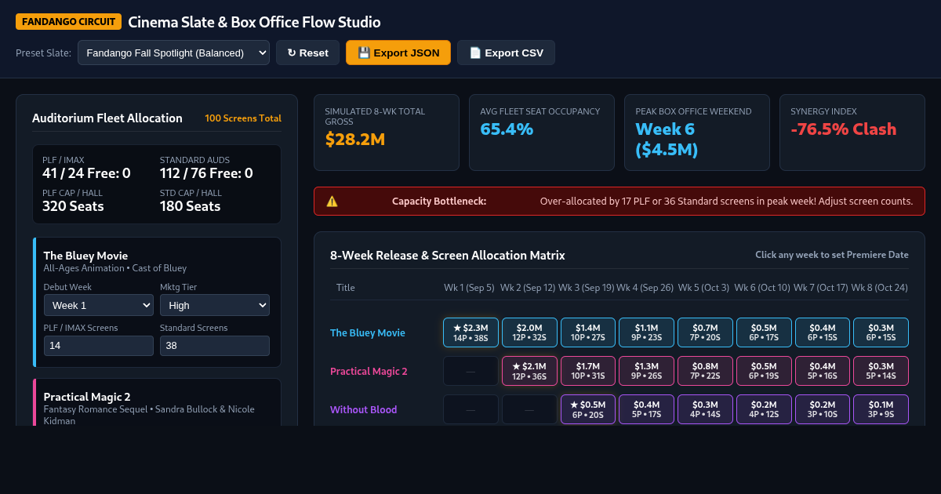Select Practical Magic 2 Week 5 cell $0.8M
The image size is (941, 494).
[705, 371]
